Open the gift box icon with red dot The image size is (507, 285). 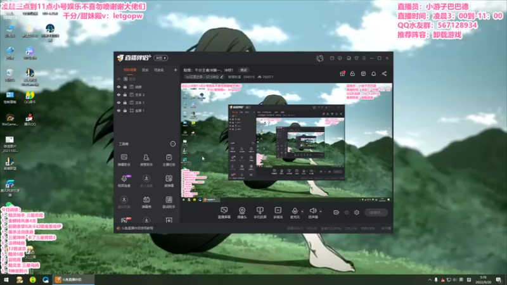342,73
